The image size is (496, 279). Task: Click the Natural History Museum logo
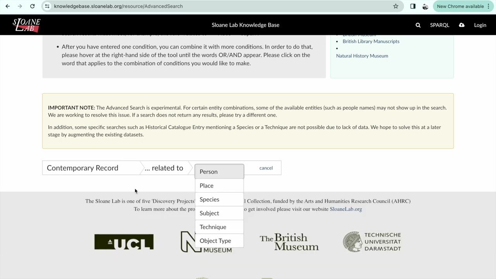(x=206, y=242)
